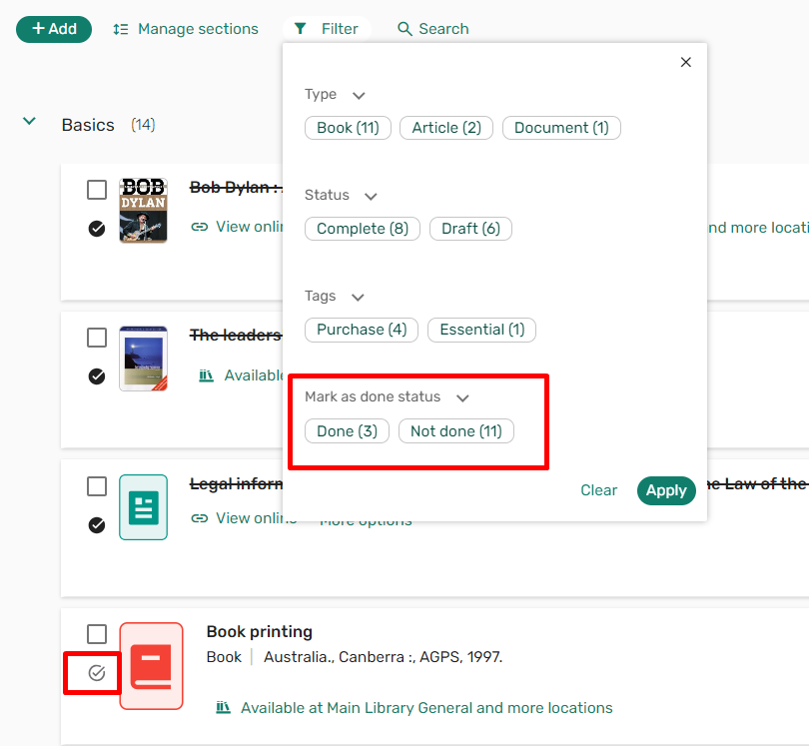Filter by Not done (11) items

coord(456,430)
